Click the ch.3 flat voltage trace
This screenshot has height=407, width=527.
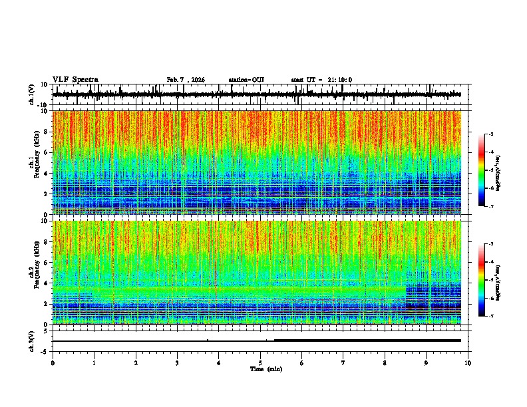coord(256,340)
